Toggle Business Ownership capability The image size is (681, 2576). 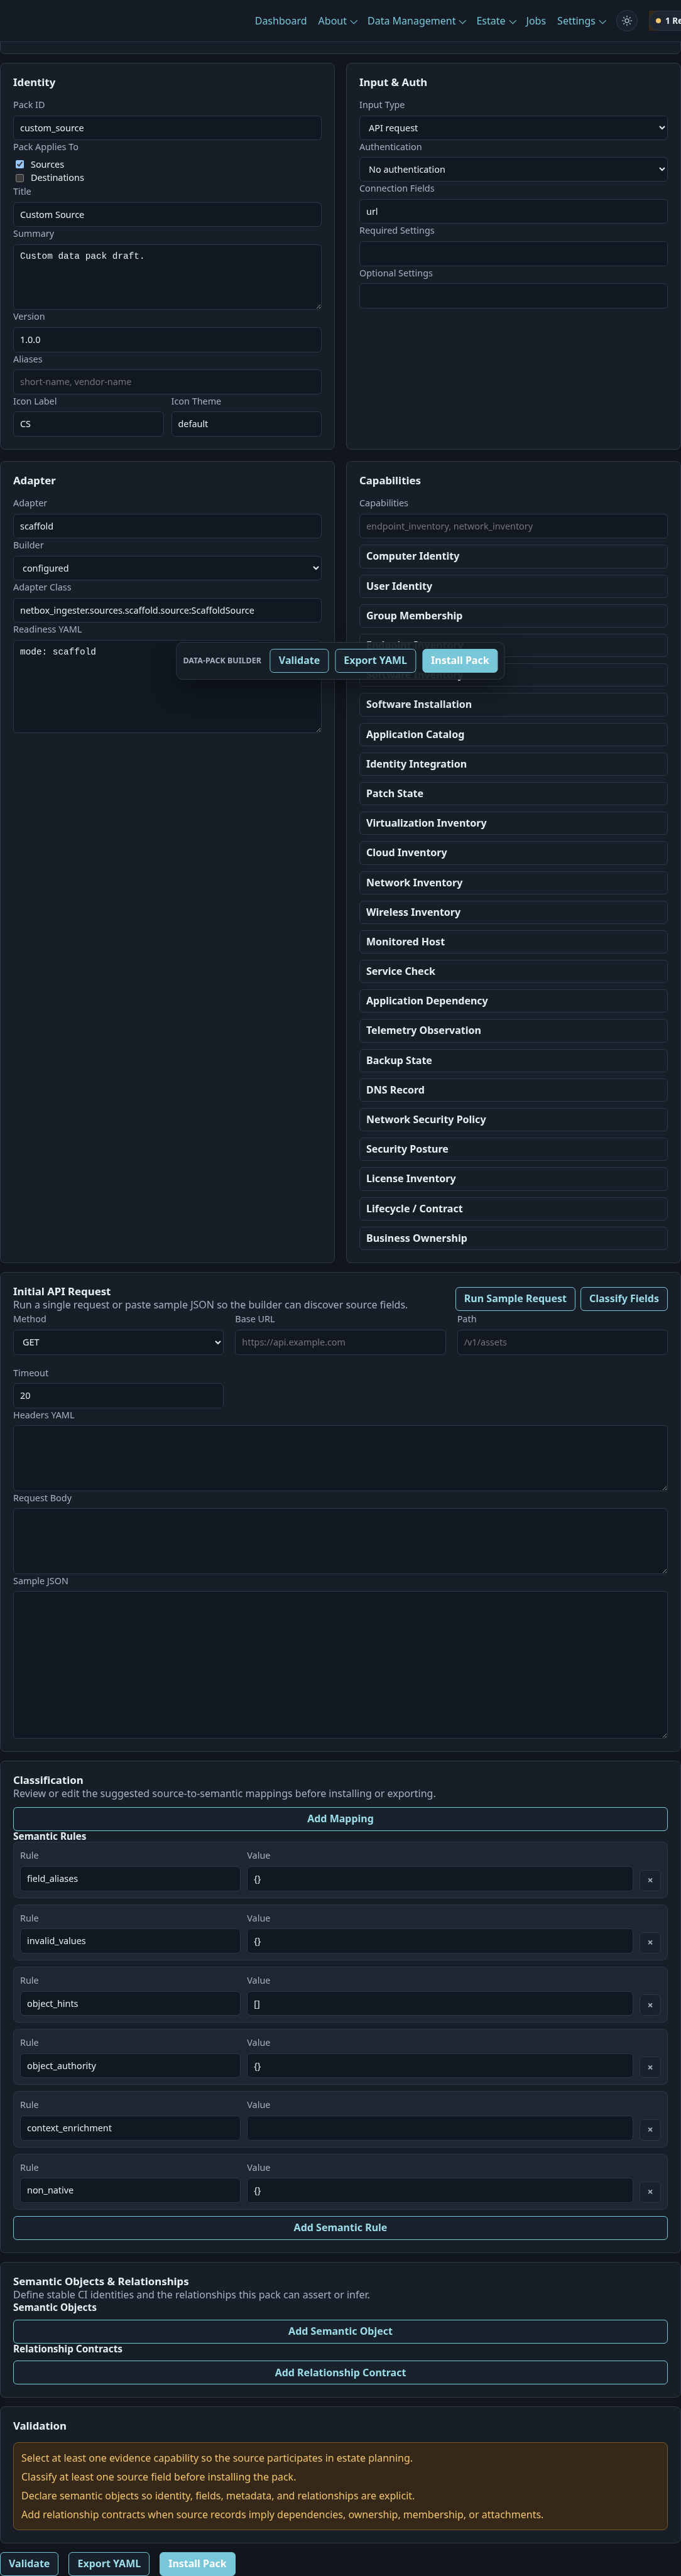pyautogui.click(x=513, y=1238)
